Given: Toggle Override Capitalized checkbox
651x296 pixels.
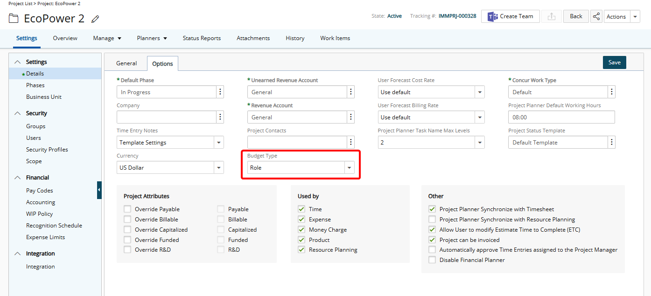Looking at the screenshot, I should point(127,230).
